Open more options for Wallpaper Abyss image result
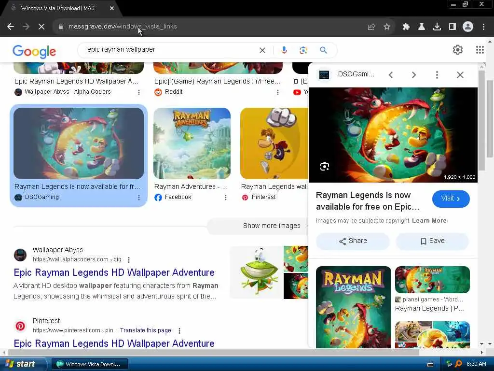Viewport: 494px width, 371px height. coord(138,92)
